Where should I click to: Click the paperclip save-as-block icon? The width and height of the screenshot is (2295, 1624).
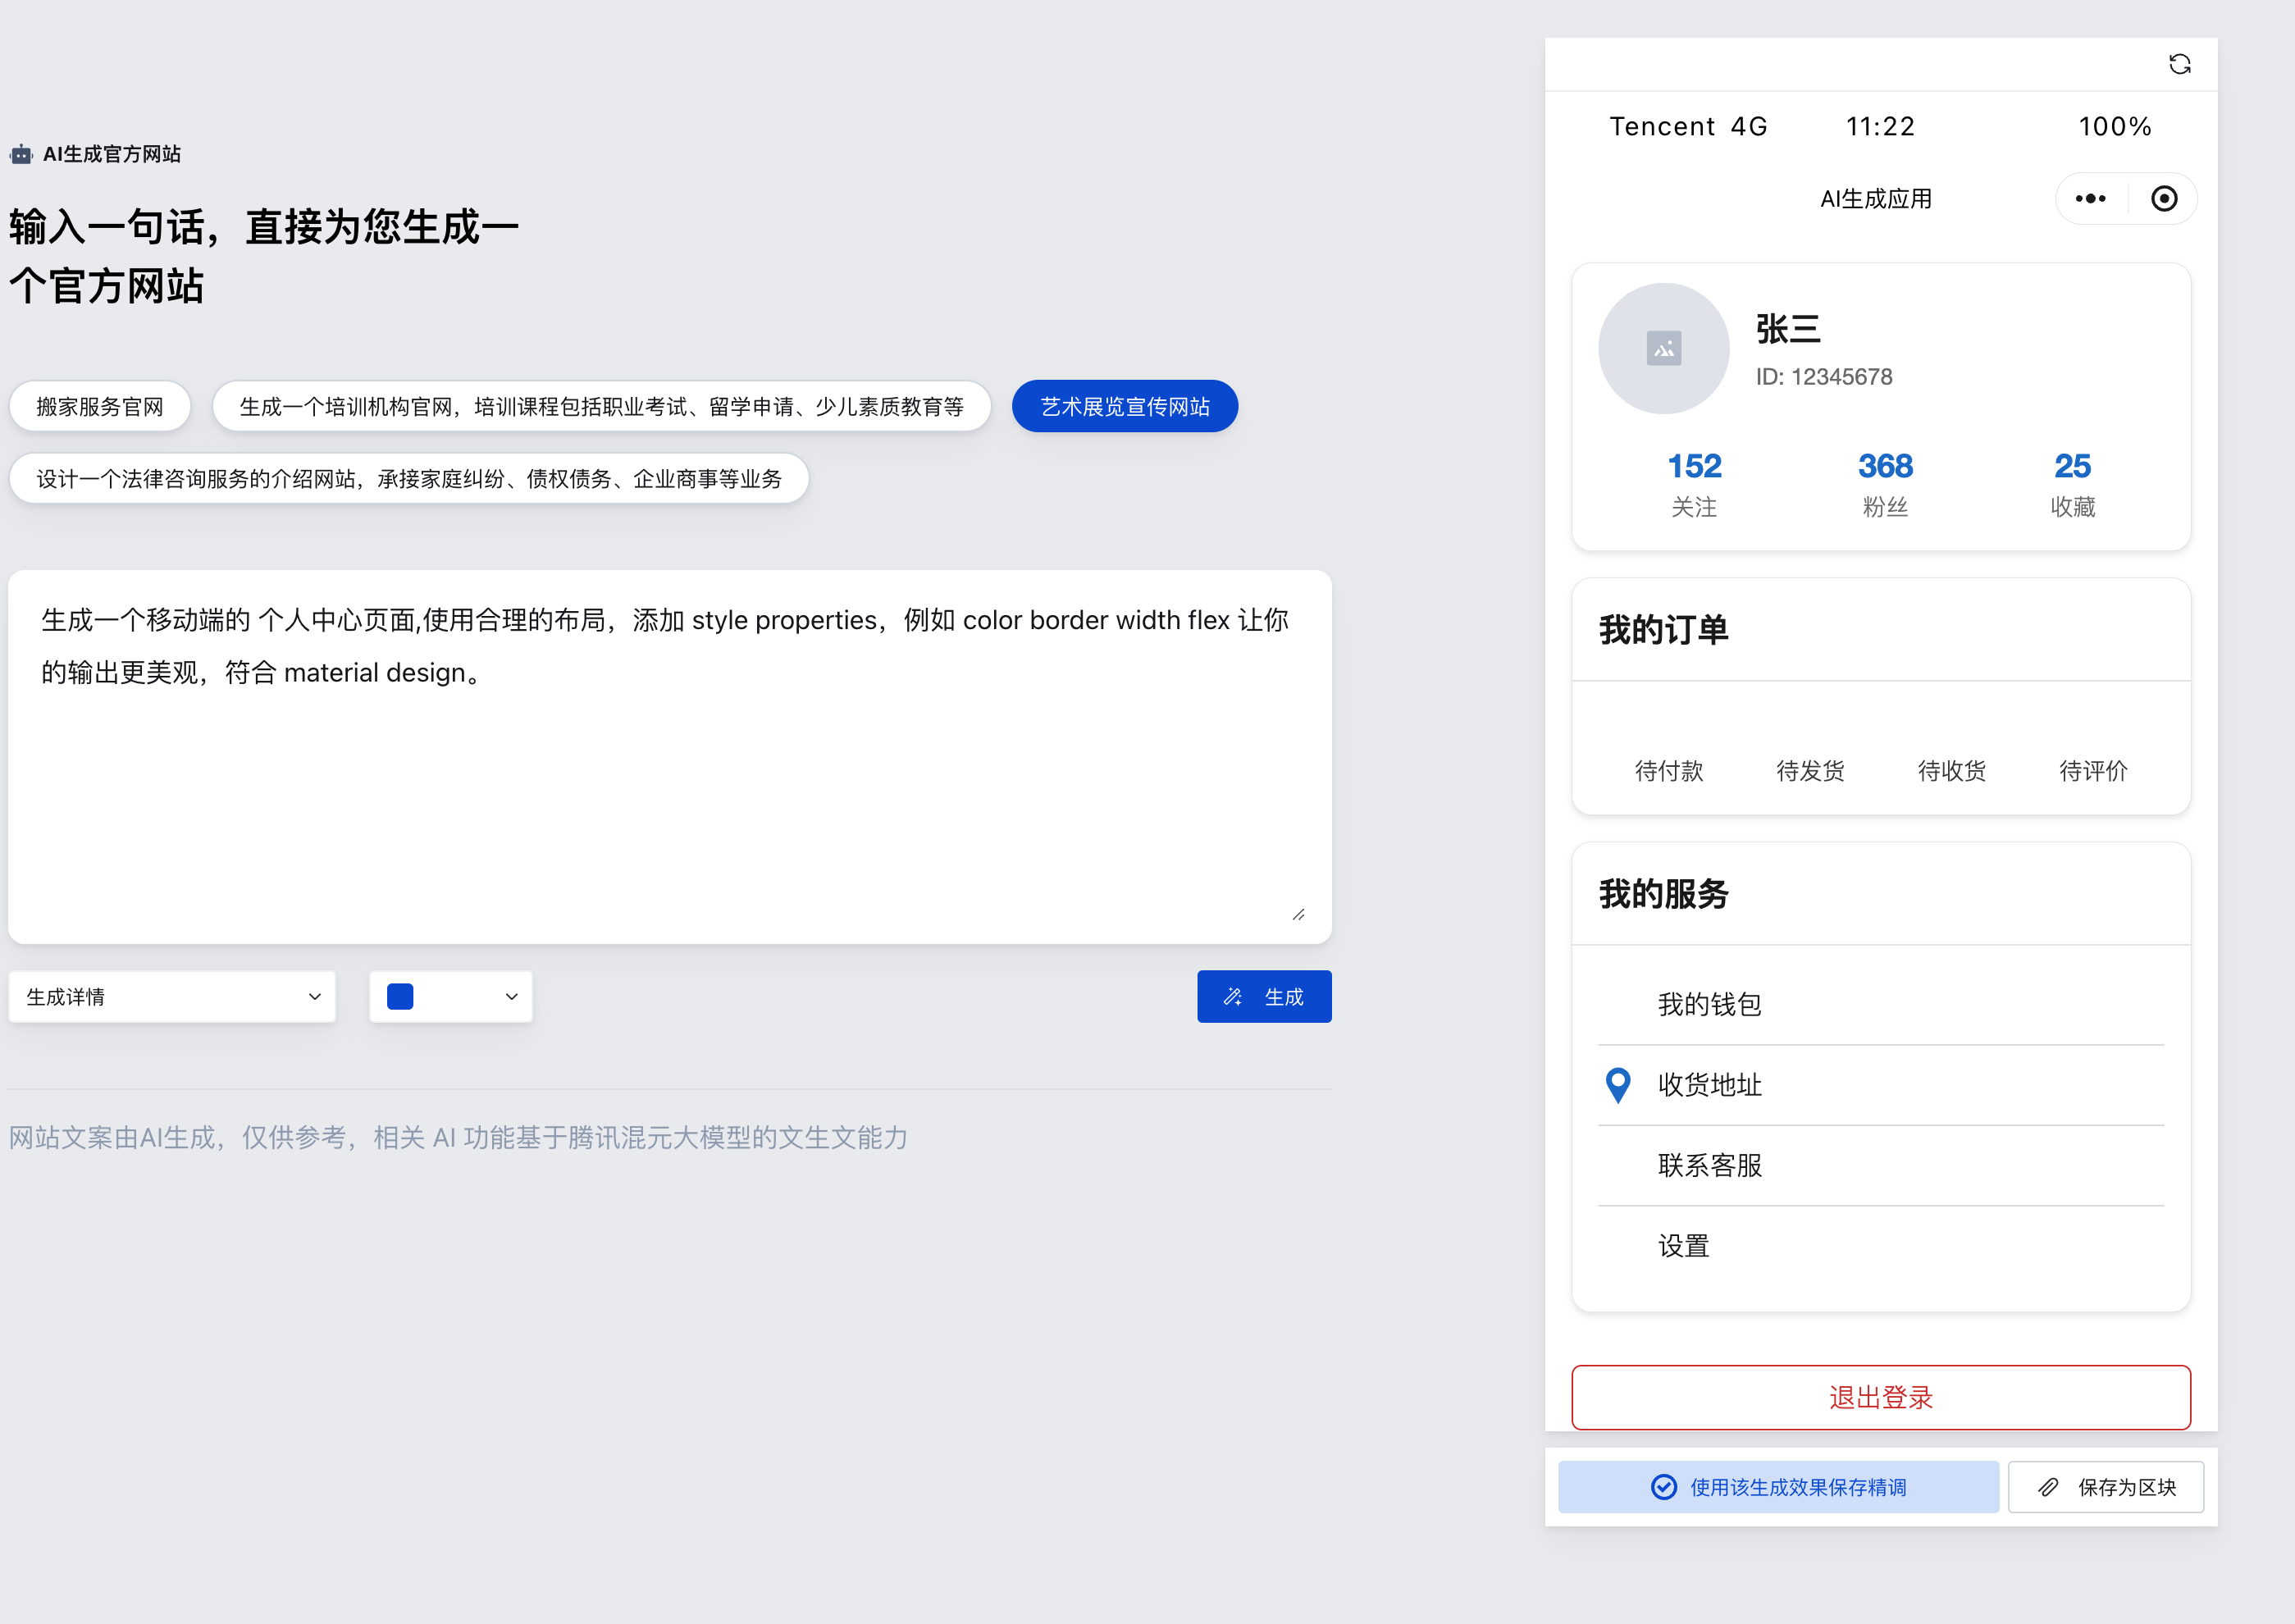point(2048,1487)
